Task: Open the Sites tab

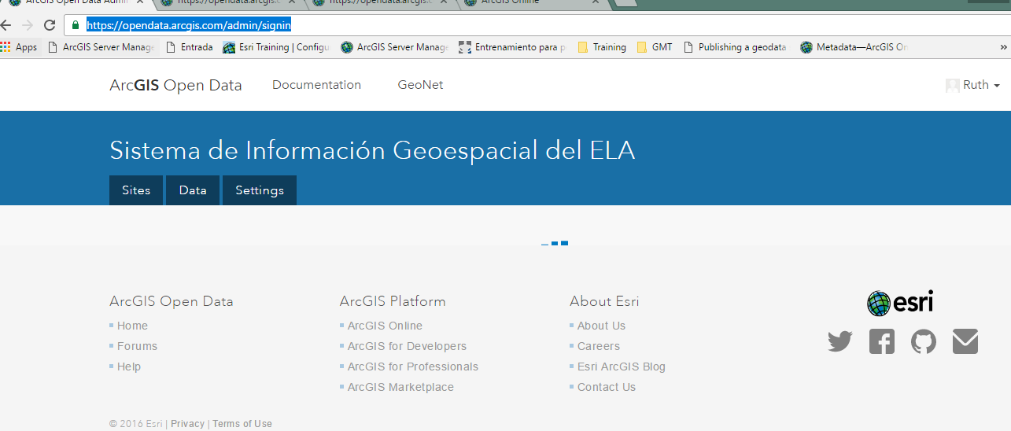Action: pyautogui.click(x=136, y=190)
